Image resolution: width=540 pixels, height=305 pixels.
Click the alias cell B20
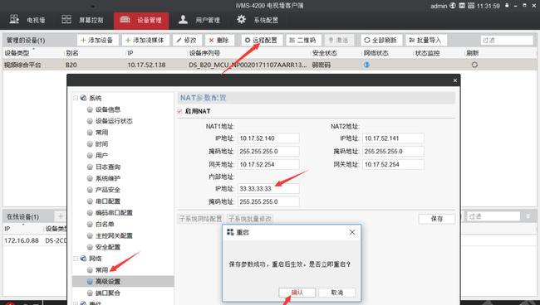click(x=71, y=65)
